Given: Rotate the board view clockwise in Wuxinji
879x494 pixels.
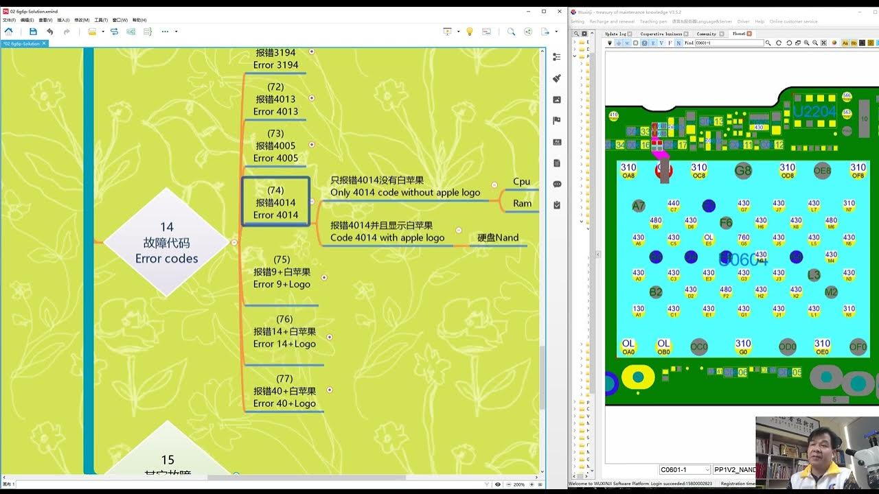Looking at the screenshot, I should pos(778,43).
